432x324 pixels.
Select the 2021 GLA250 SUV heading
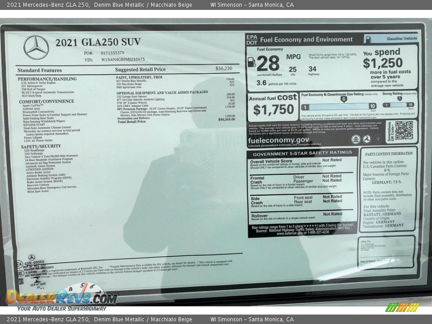point(98,42)
